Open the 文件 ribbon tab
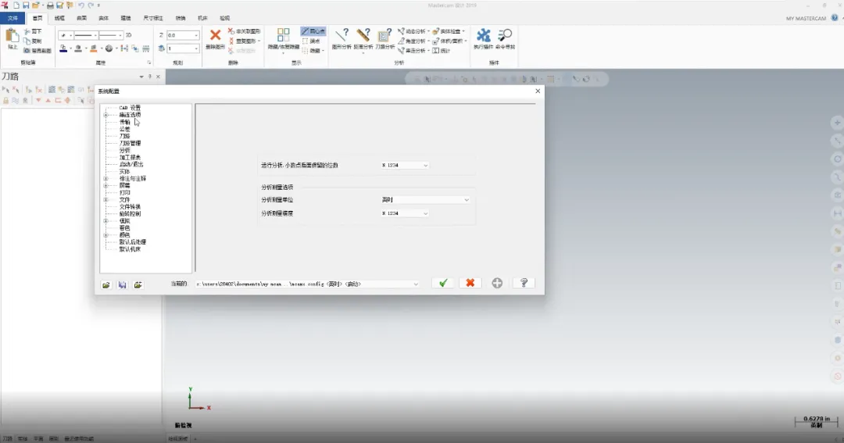This screenshot has height=443, width=844. point(13,18)
